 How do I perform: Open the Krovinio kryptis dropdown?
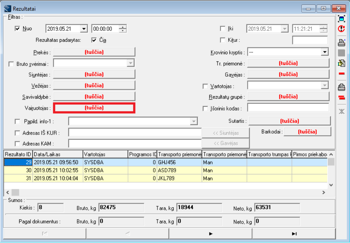(325, 52)
